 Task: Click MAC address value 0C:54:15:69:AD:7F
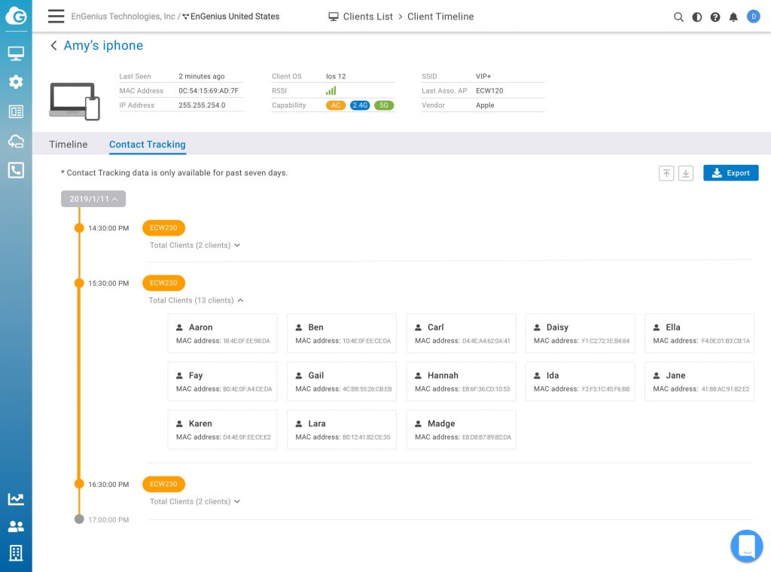pyautogui.click(x=209, y=91)
